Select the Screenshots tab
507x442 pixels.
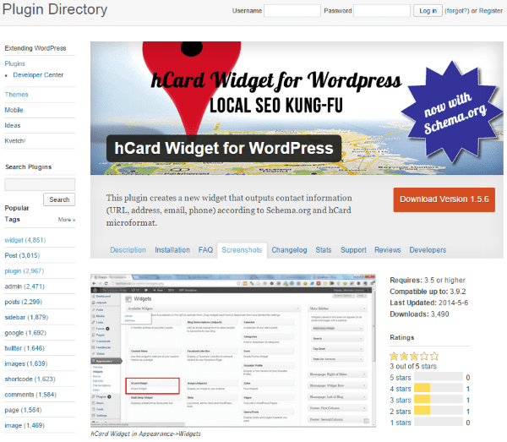pos(242,250)
